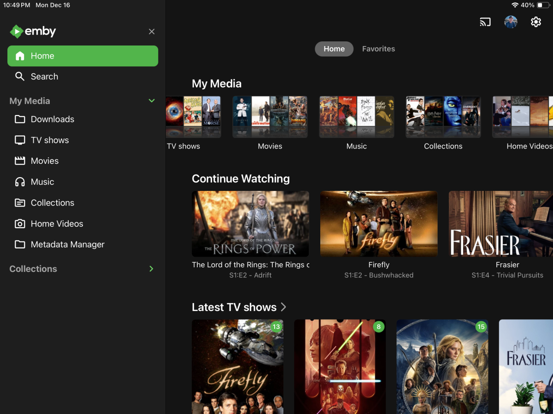Click the TV shows monitor icon
553x414 pixels.
[x=20, y=140]
